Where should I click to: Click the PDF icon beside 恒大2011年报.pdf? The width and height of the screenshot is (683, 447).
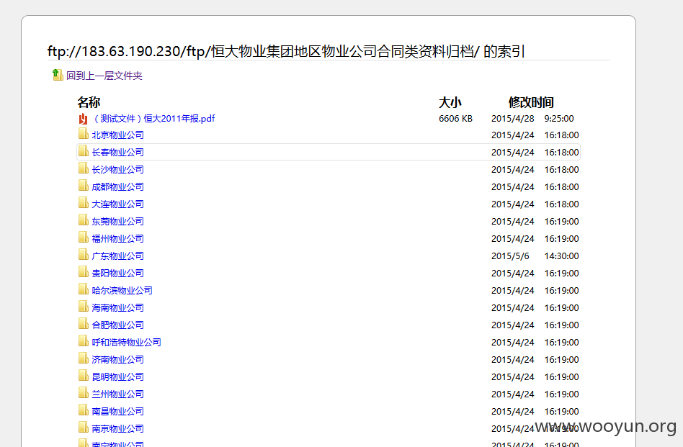[83, 119]
